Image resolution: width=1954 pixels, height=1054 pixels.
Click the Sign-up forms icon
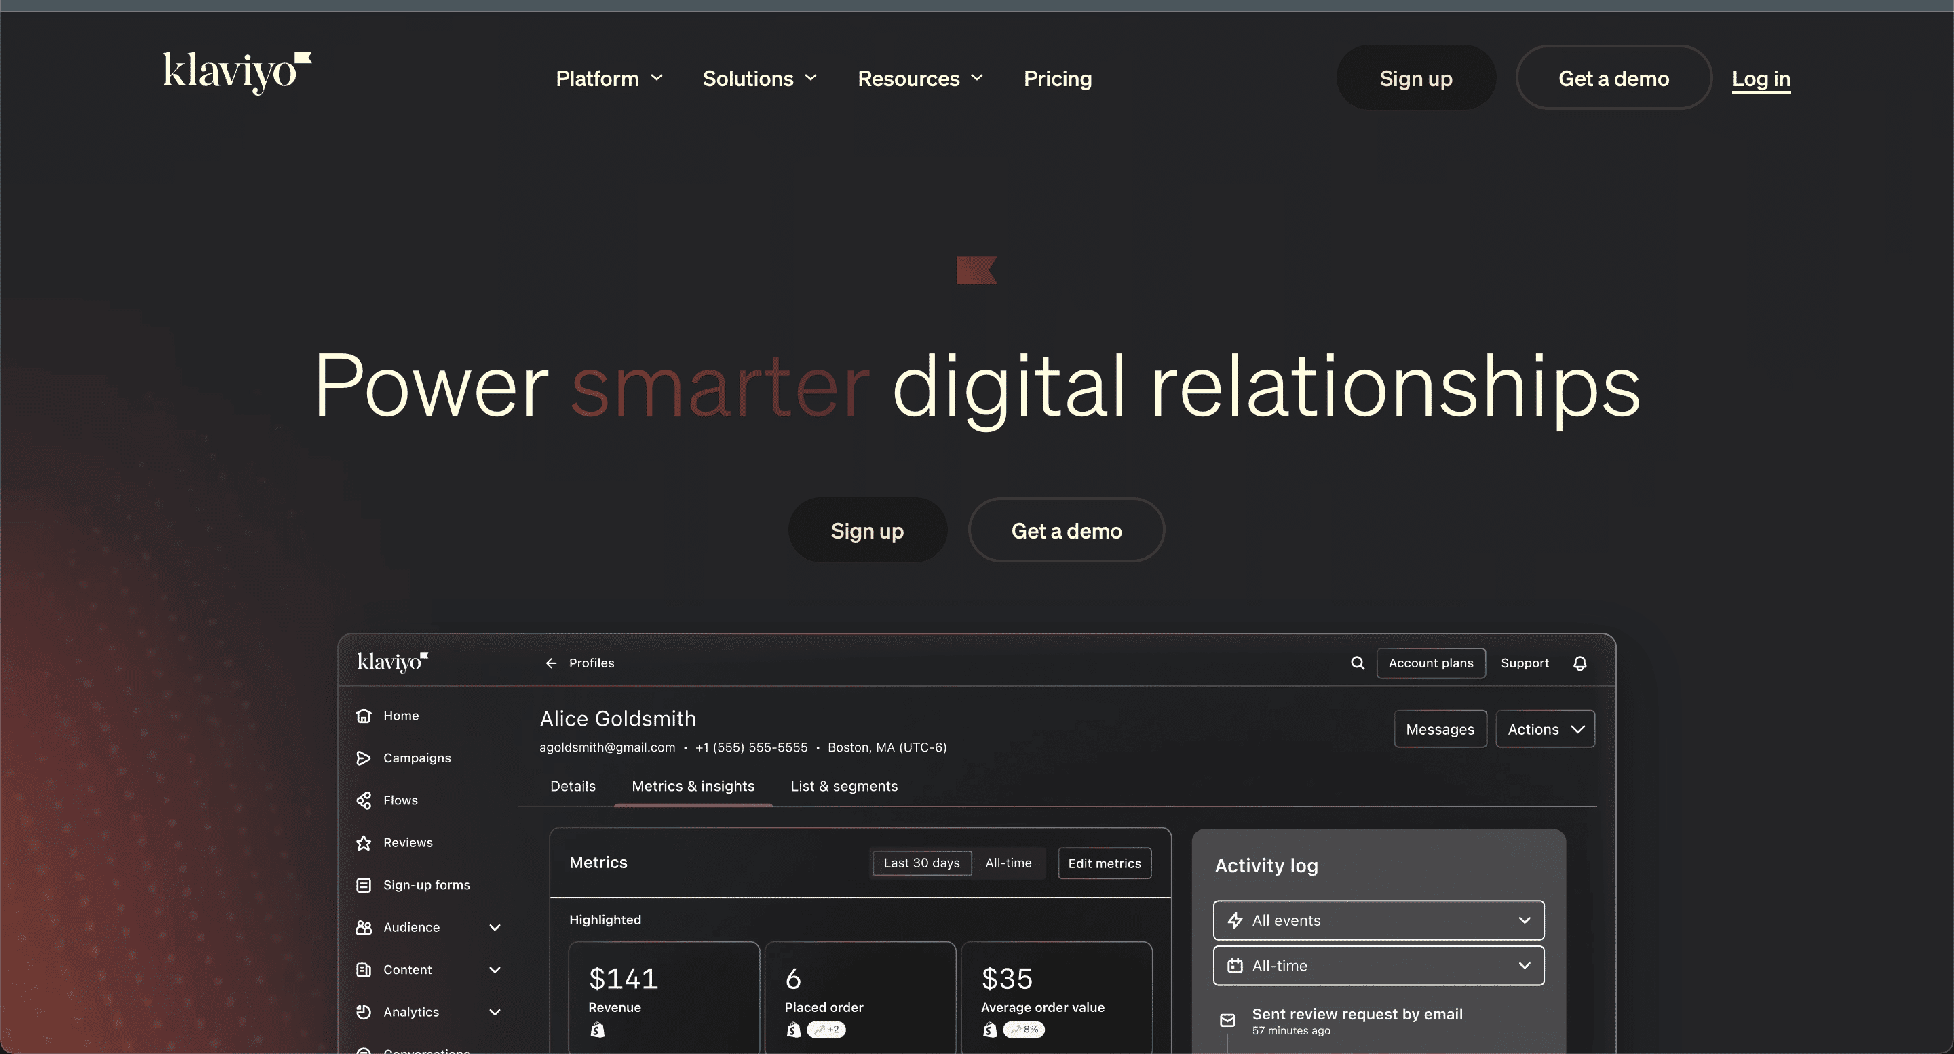tap(364, 885)
